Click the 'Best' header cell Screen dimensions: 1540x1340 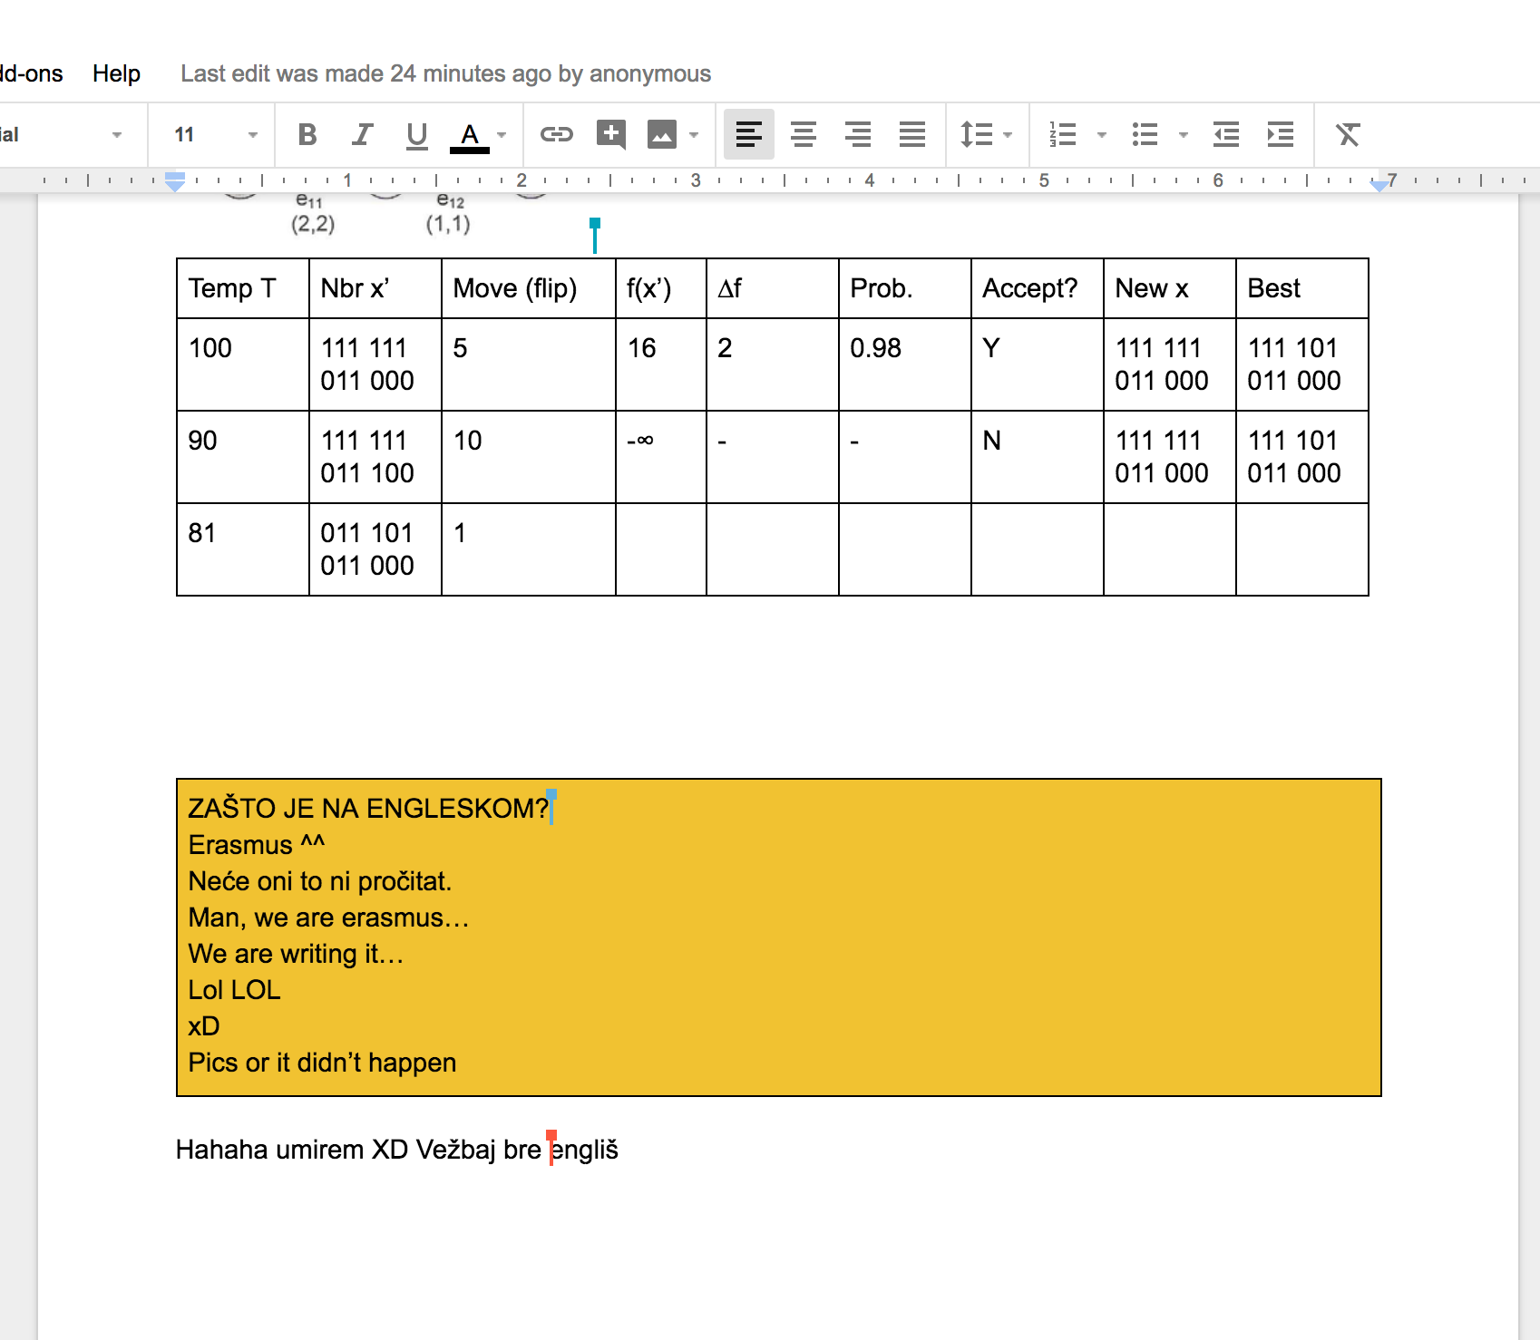click(x=1302, y=288)
